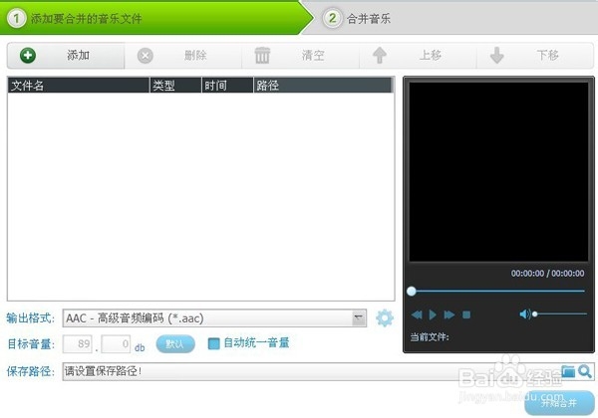Sort by 路径 column header
The width and height of the screenshot is (598, 418).
323,86
